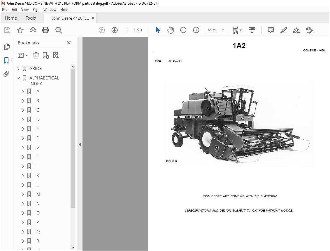
Task: Select the L bookmark entry
Action: [38, 185]
